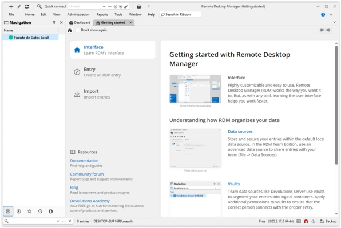Click the dash icon in Quick connect bar
This screenshot has width=341, height=228.
tap(110, 6)
